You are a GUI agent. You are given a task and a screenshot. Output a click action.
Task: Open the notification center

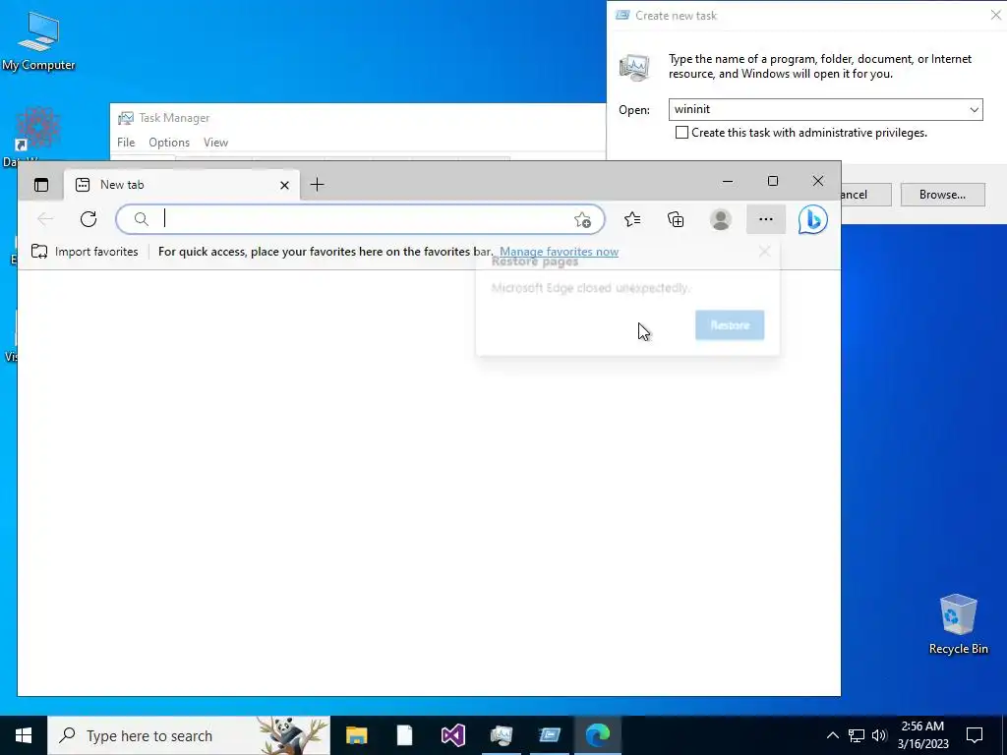[975, 735]
